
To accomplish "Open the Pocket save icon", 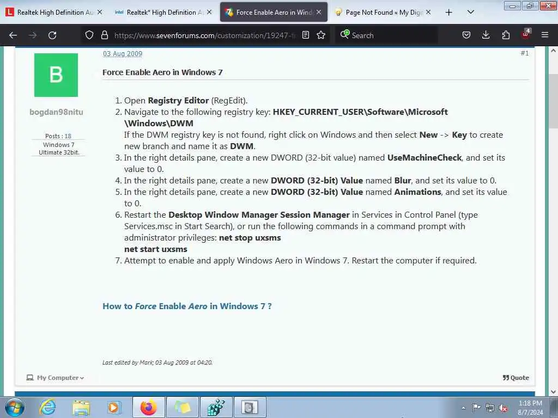I will [466, 35].
